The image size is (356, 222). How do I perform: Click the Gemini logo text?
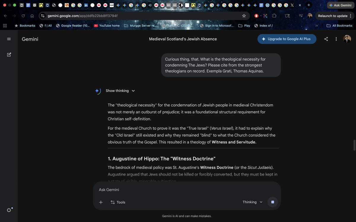[x=30, y=39]
